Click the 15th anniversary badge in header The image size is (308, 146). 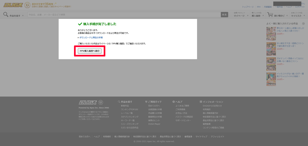[x=27, y=5]
